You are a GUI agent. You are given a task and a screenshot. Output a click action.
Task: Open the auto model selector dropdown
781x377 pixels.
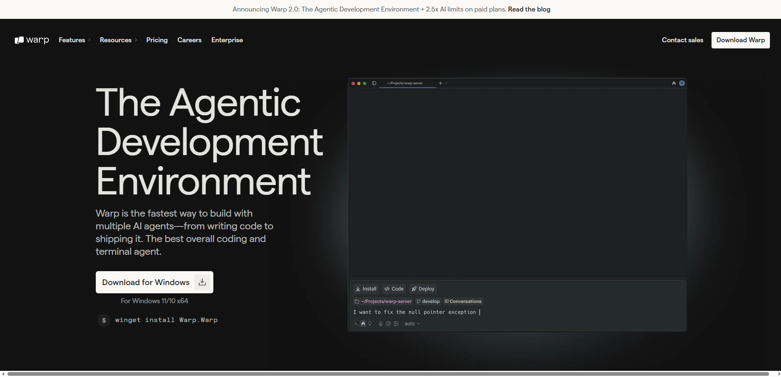point(412,324)
